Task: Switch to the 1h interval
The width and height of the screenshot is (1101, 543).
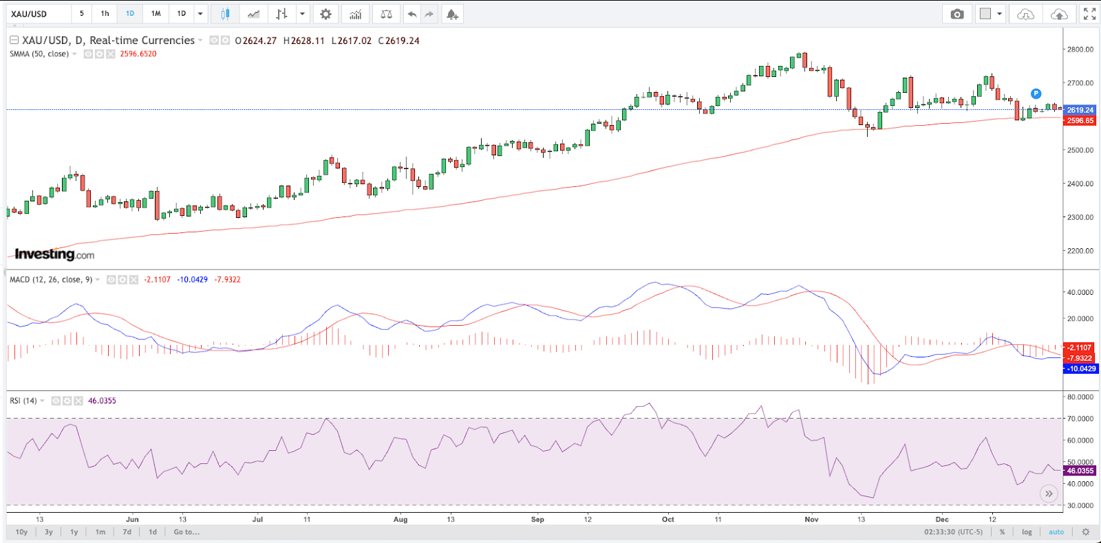Action: click(x=105, y=14)
